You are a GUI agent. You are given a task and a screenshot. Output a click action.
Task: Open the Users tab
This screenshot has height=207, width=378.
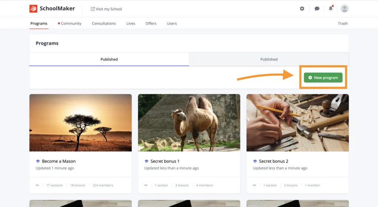click(x=172, y=23)
